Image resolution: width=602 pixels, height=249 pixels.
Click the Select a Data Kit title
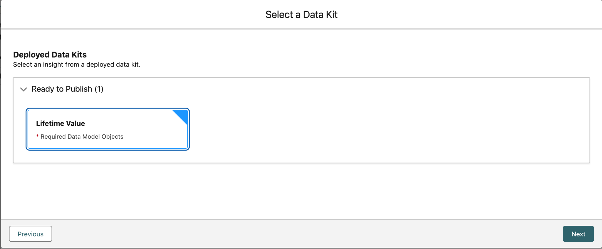(301, 15)
